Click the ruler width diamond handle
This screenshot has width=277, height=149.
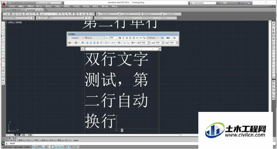click(160, 49)
